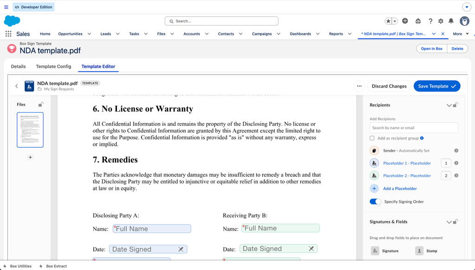Switch to the Template Config tab
Image resolution: width=475 pixels, height=270 pixels.
click(x=54, y=67)
